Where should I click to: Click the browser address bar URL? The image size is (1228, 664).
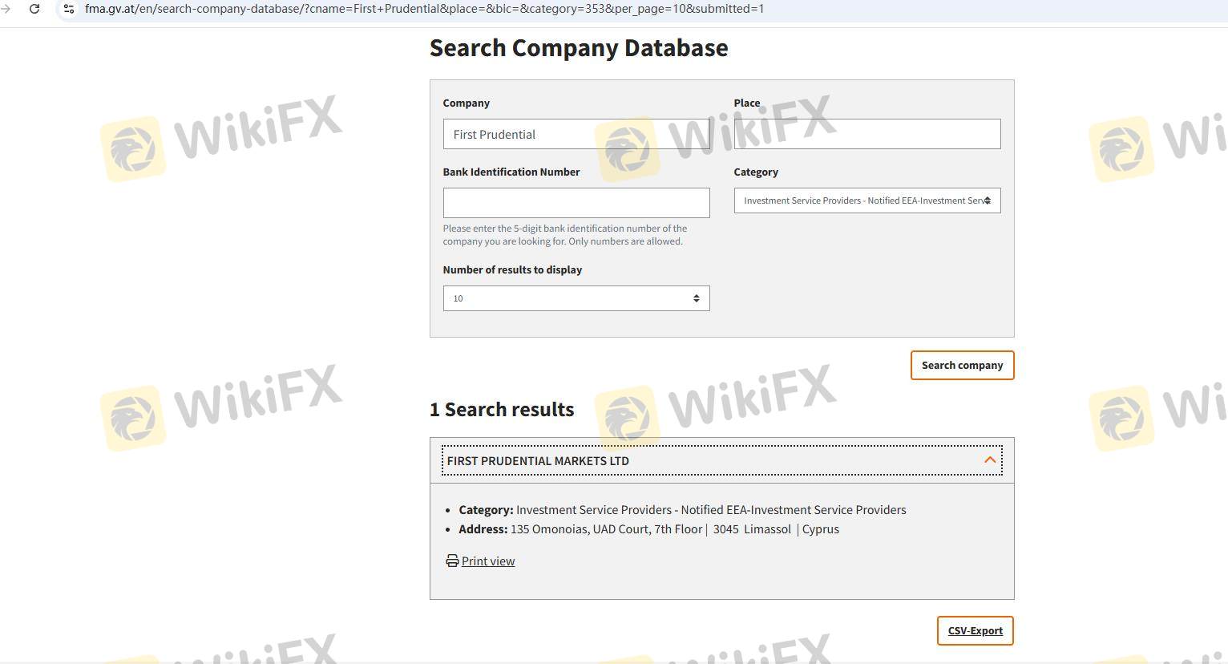(424, 9)
